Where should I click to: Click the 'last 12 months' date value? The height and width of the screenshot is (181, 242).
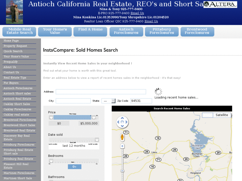click(x=74, y=146)
